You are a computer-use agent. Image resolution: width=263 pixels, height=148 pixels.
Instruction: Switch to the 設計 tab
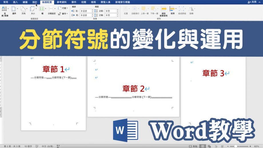[x=35, y=2]
